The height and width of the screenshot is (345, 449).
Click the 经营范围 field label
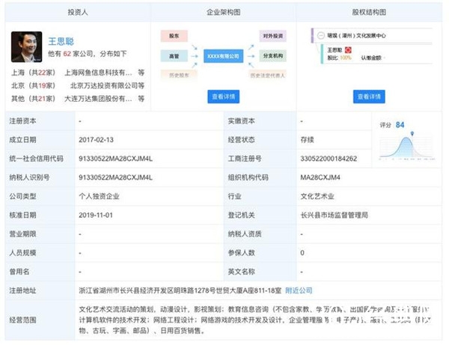click(23, 320)
